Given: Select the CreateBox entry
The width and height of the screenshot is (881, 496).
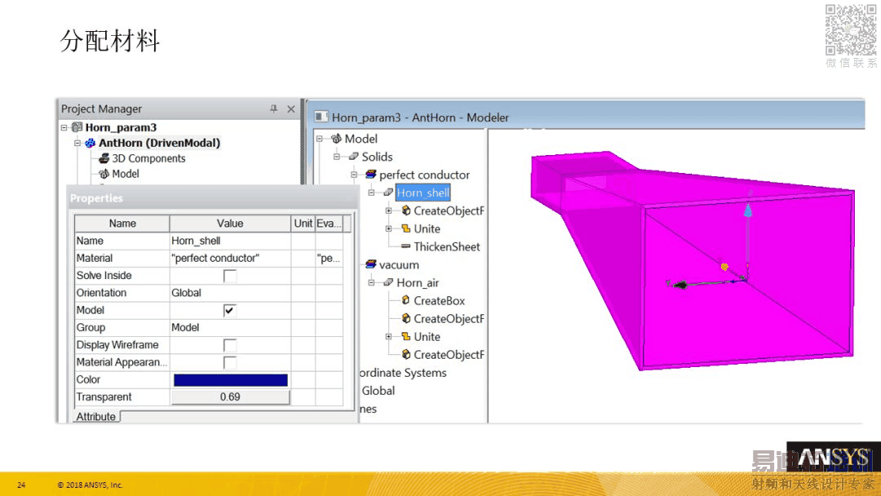Looking at the screenshot, I should (440, 300).
